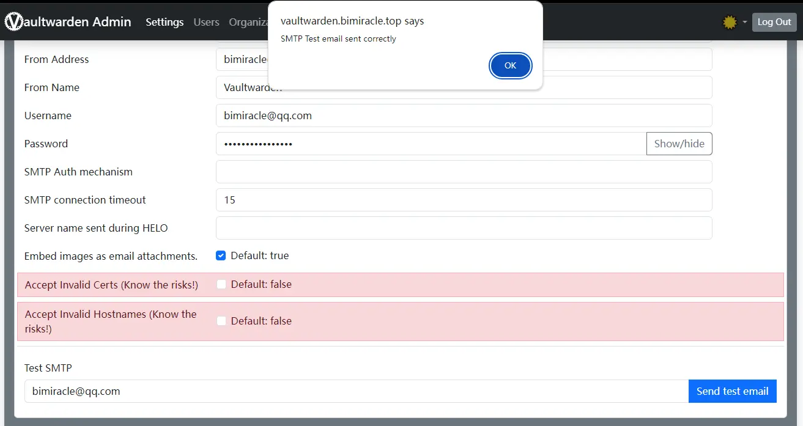Open the Settings nav item
The image size is (803, 426).
(165, 22)
